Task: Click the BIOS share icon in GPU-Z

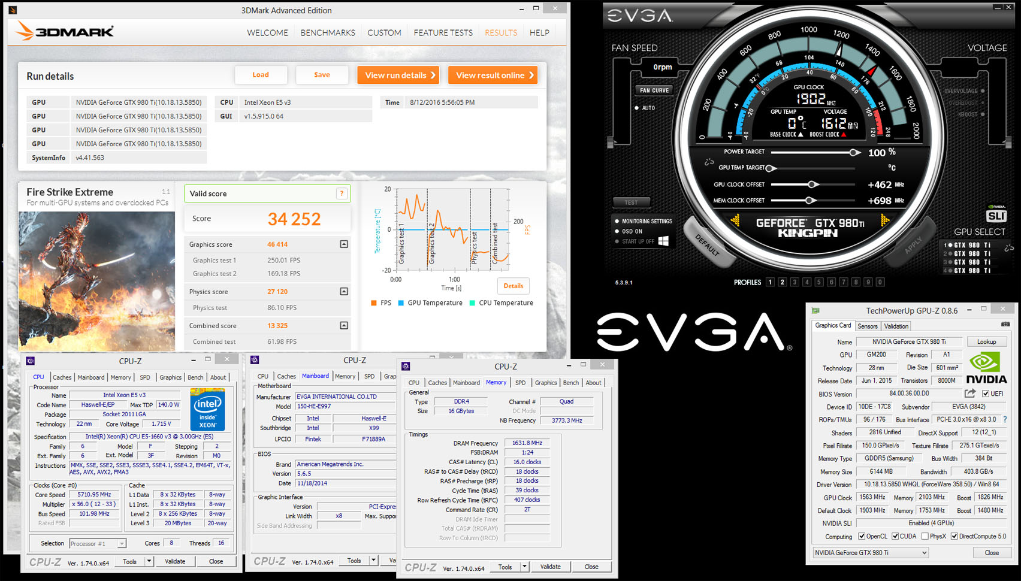Action: [970, 394]
